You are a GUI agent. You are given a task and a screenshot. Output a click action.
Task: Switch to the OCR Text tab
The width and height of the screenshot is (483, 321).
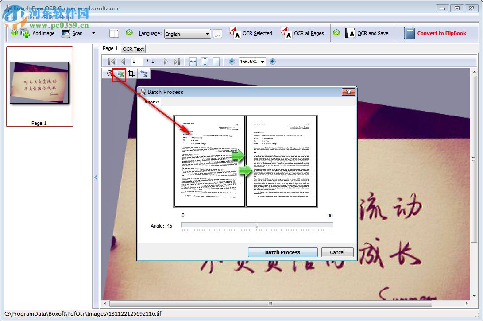[133, 49]
